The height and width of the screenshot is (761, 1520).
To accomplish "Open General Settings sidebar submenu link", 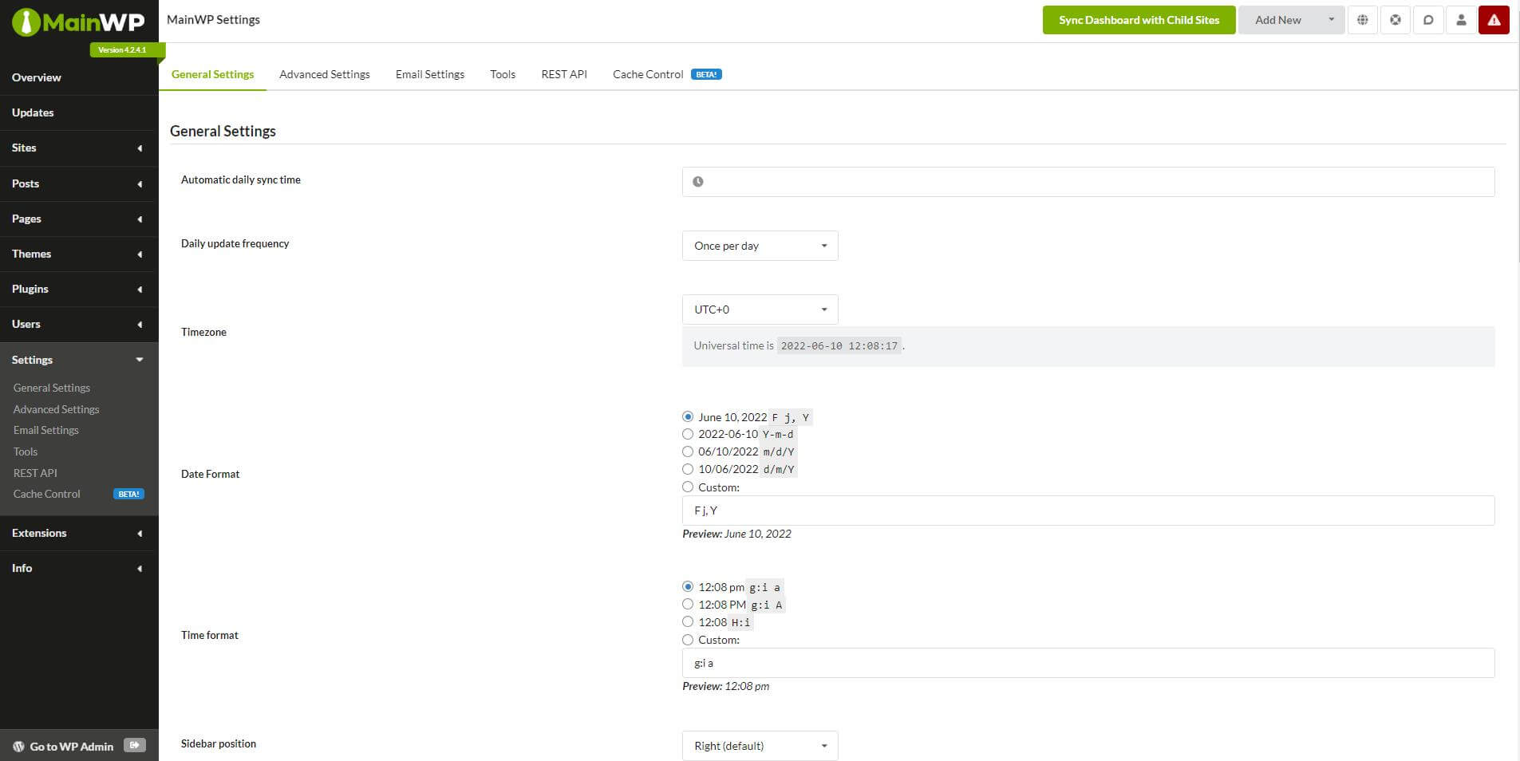I will [52, 388].
